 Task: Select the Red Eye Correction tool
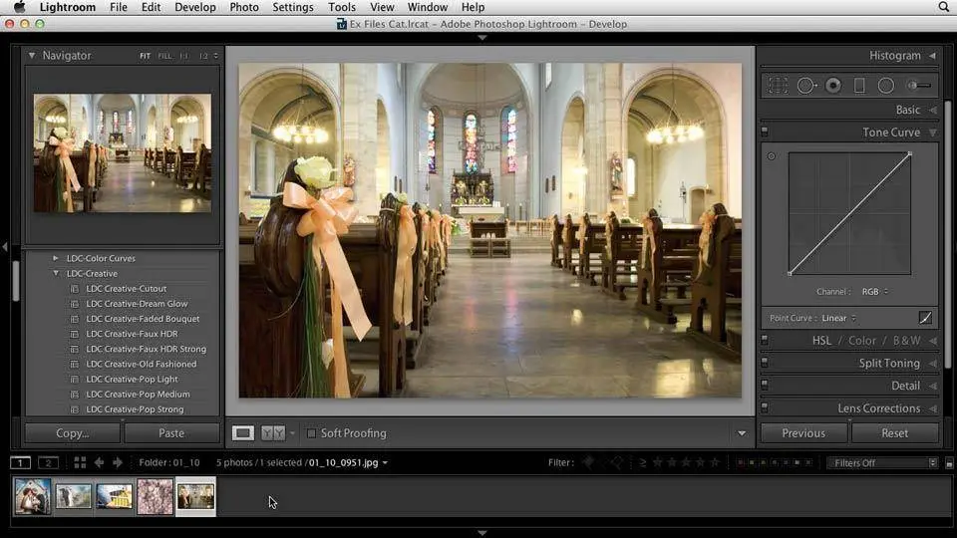(833, 86)
